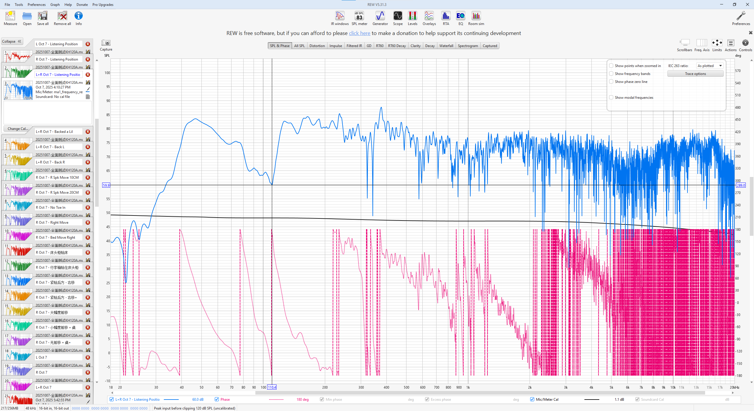Toggle the Phase trace checkbox

tap(217, 399)
